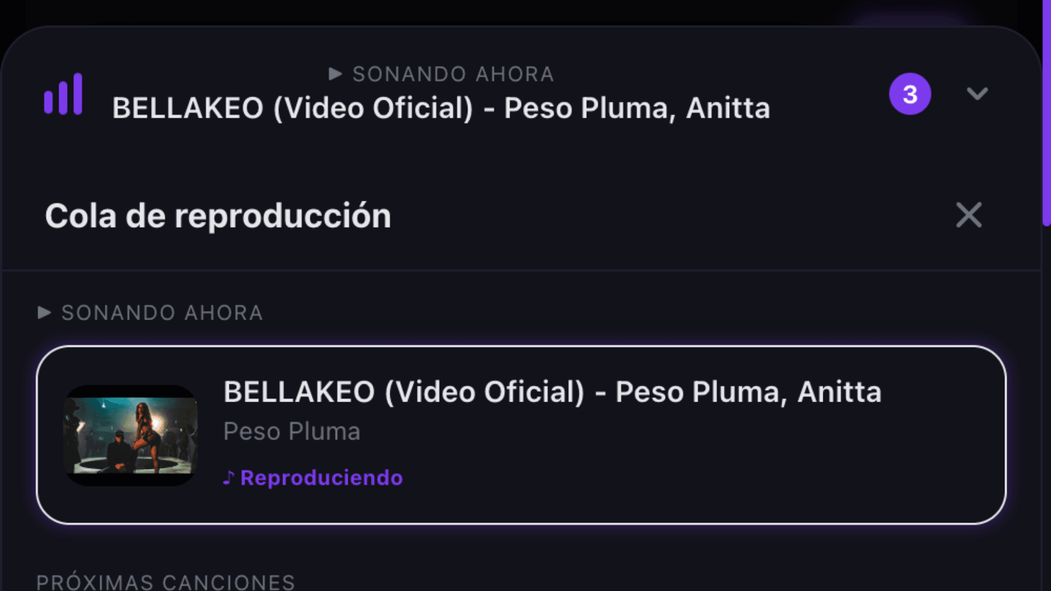Screen dimensions: 1051x591
Task: Click the now-playing BELLAKEO title in the header
Action: (441, 108)
